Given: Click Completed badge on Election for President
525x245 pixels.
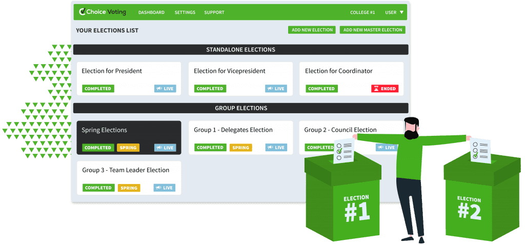Looking at the screenshot, I should tap(98, 89).
